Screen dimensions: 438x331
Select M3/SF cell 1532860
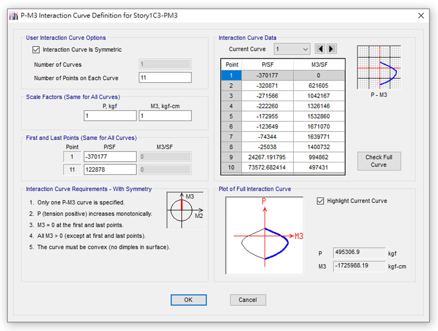coord(319,116)
